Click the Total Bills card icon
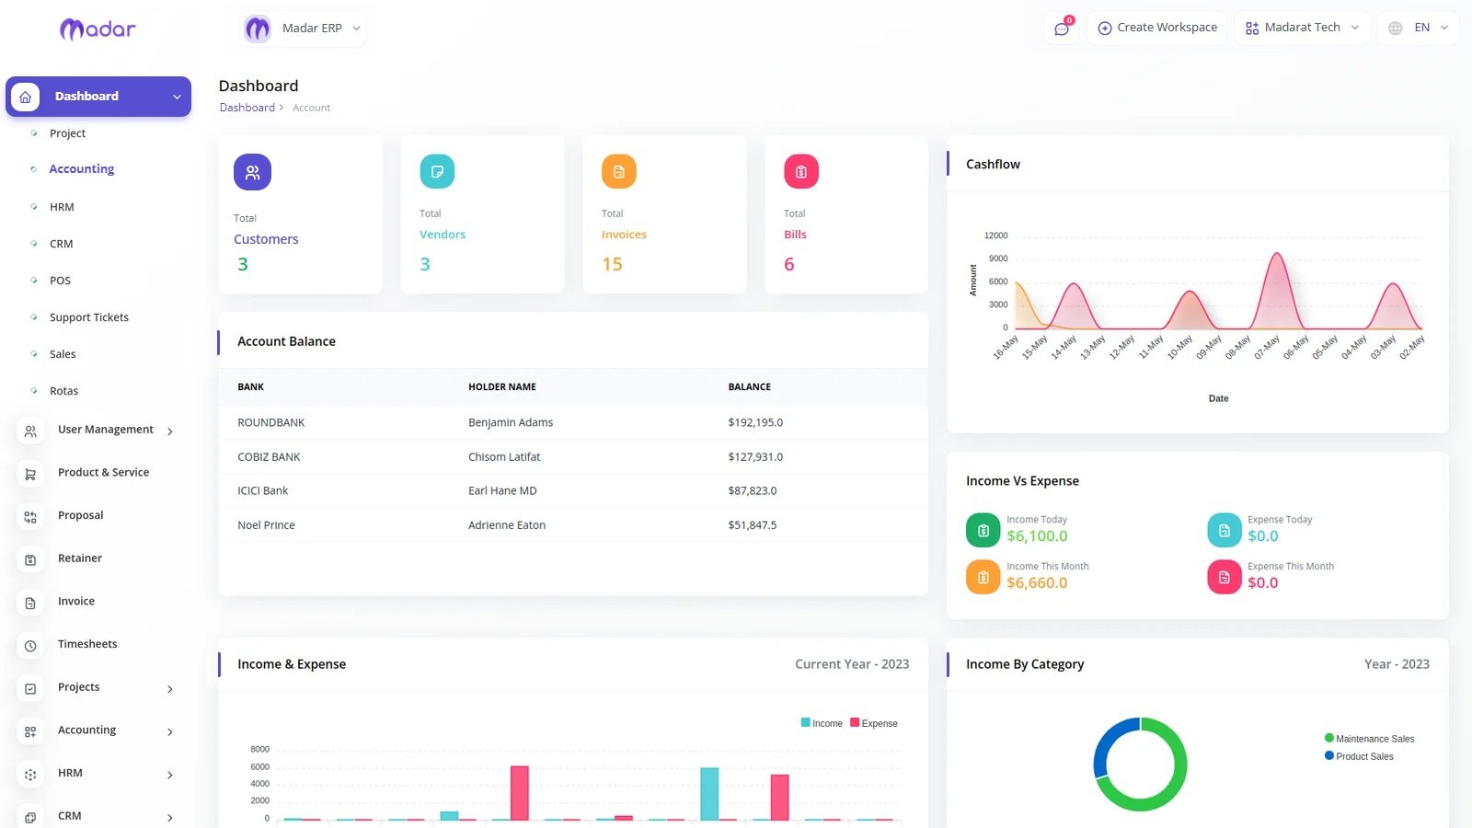This screenshot has width=1472, height=828. click(x=801, y=171)
